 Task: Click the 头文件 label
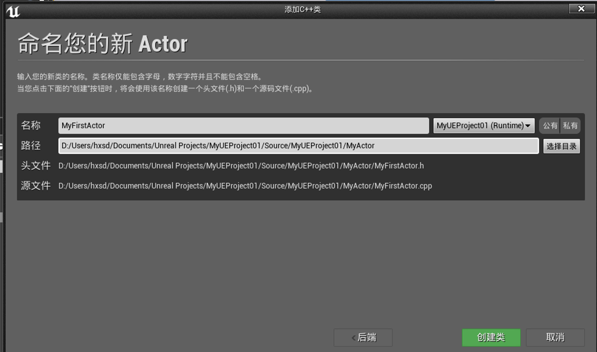36,166
